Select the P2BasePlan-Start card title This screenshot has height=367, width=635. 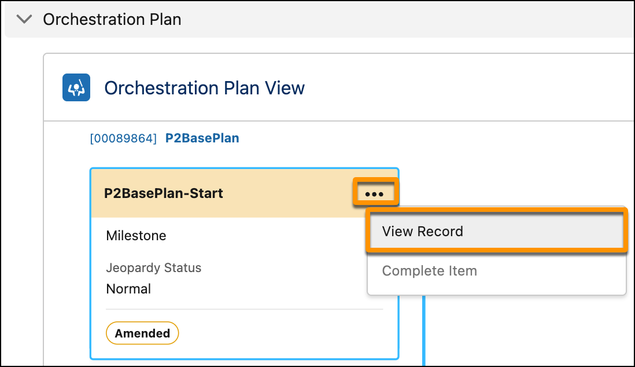[163, 193]
